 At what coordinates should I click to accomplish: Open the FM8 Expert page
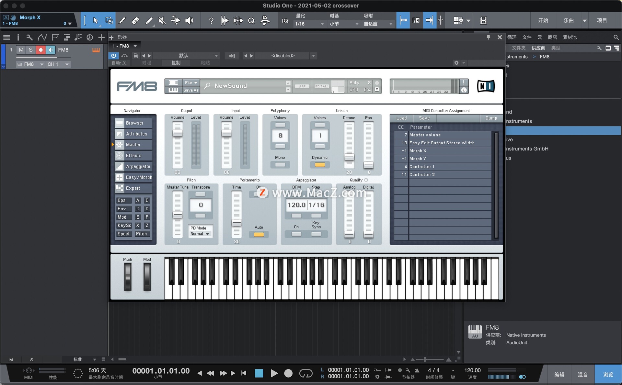pos(133,188)
